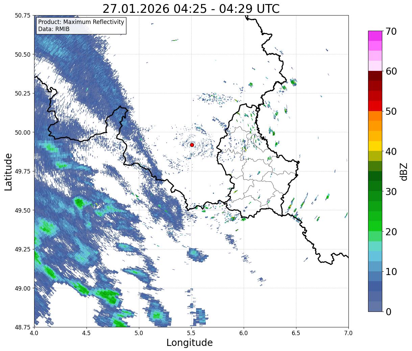
Task: Click longitude tick label 6.0
Action: coord(244,333)
